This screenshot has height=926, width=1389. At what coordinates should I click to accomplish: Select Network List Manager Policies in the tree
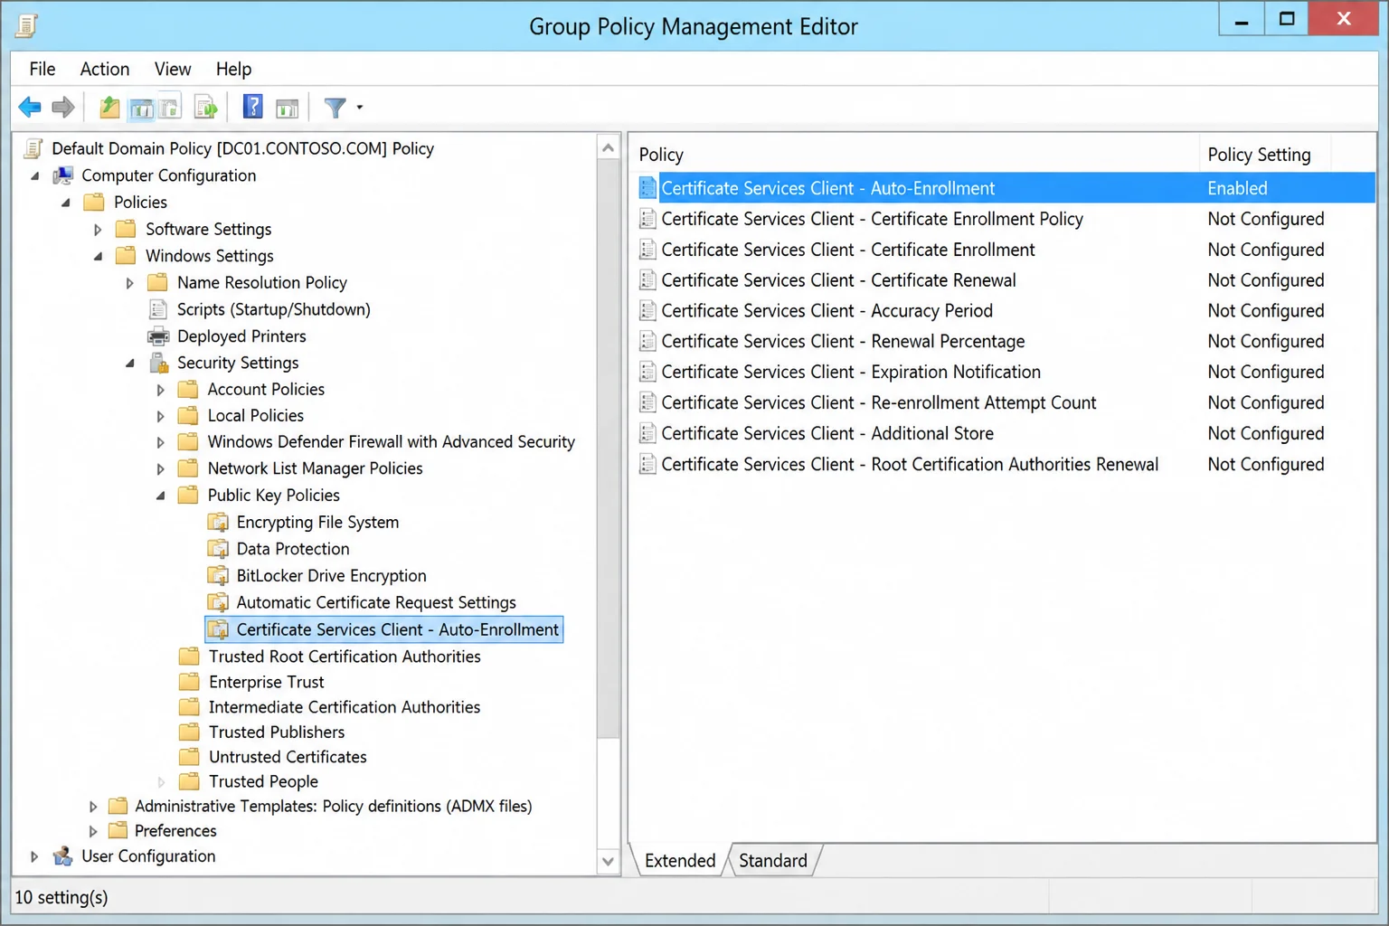coord(315,468)
